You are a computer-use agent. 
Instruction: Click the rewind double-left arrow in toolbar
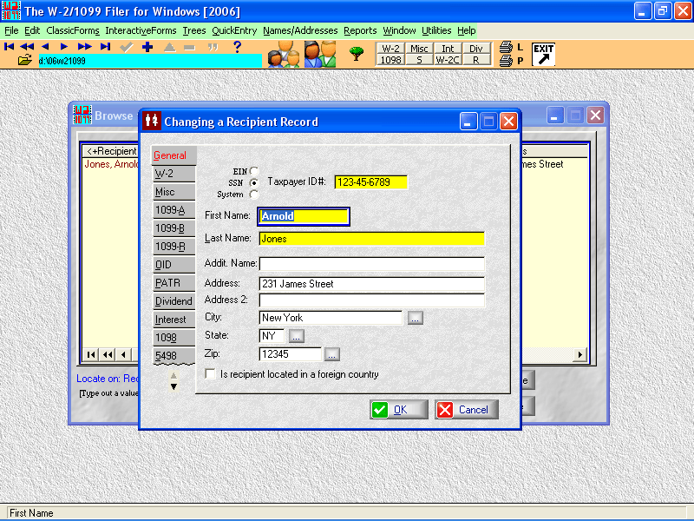(27, 47)
